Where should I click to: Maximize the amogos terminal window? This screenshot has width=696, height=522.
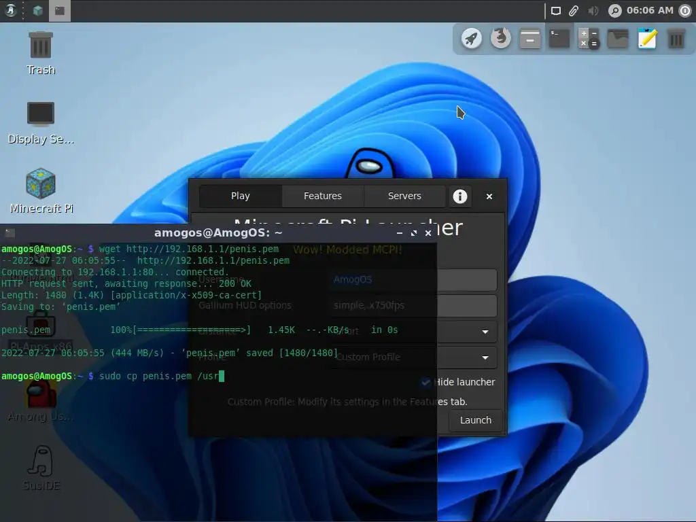point(414,233)
